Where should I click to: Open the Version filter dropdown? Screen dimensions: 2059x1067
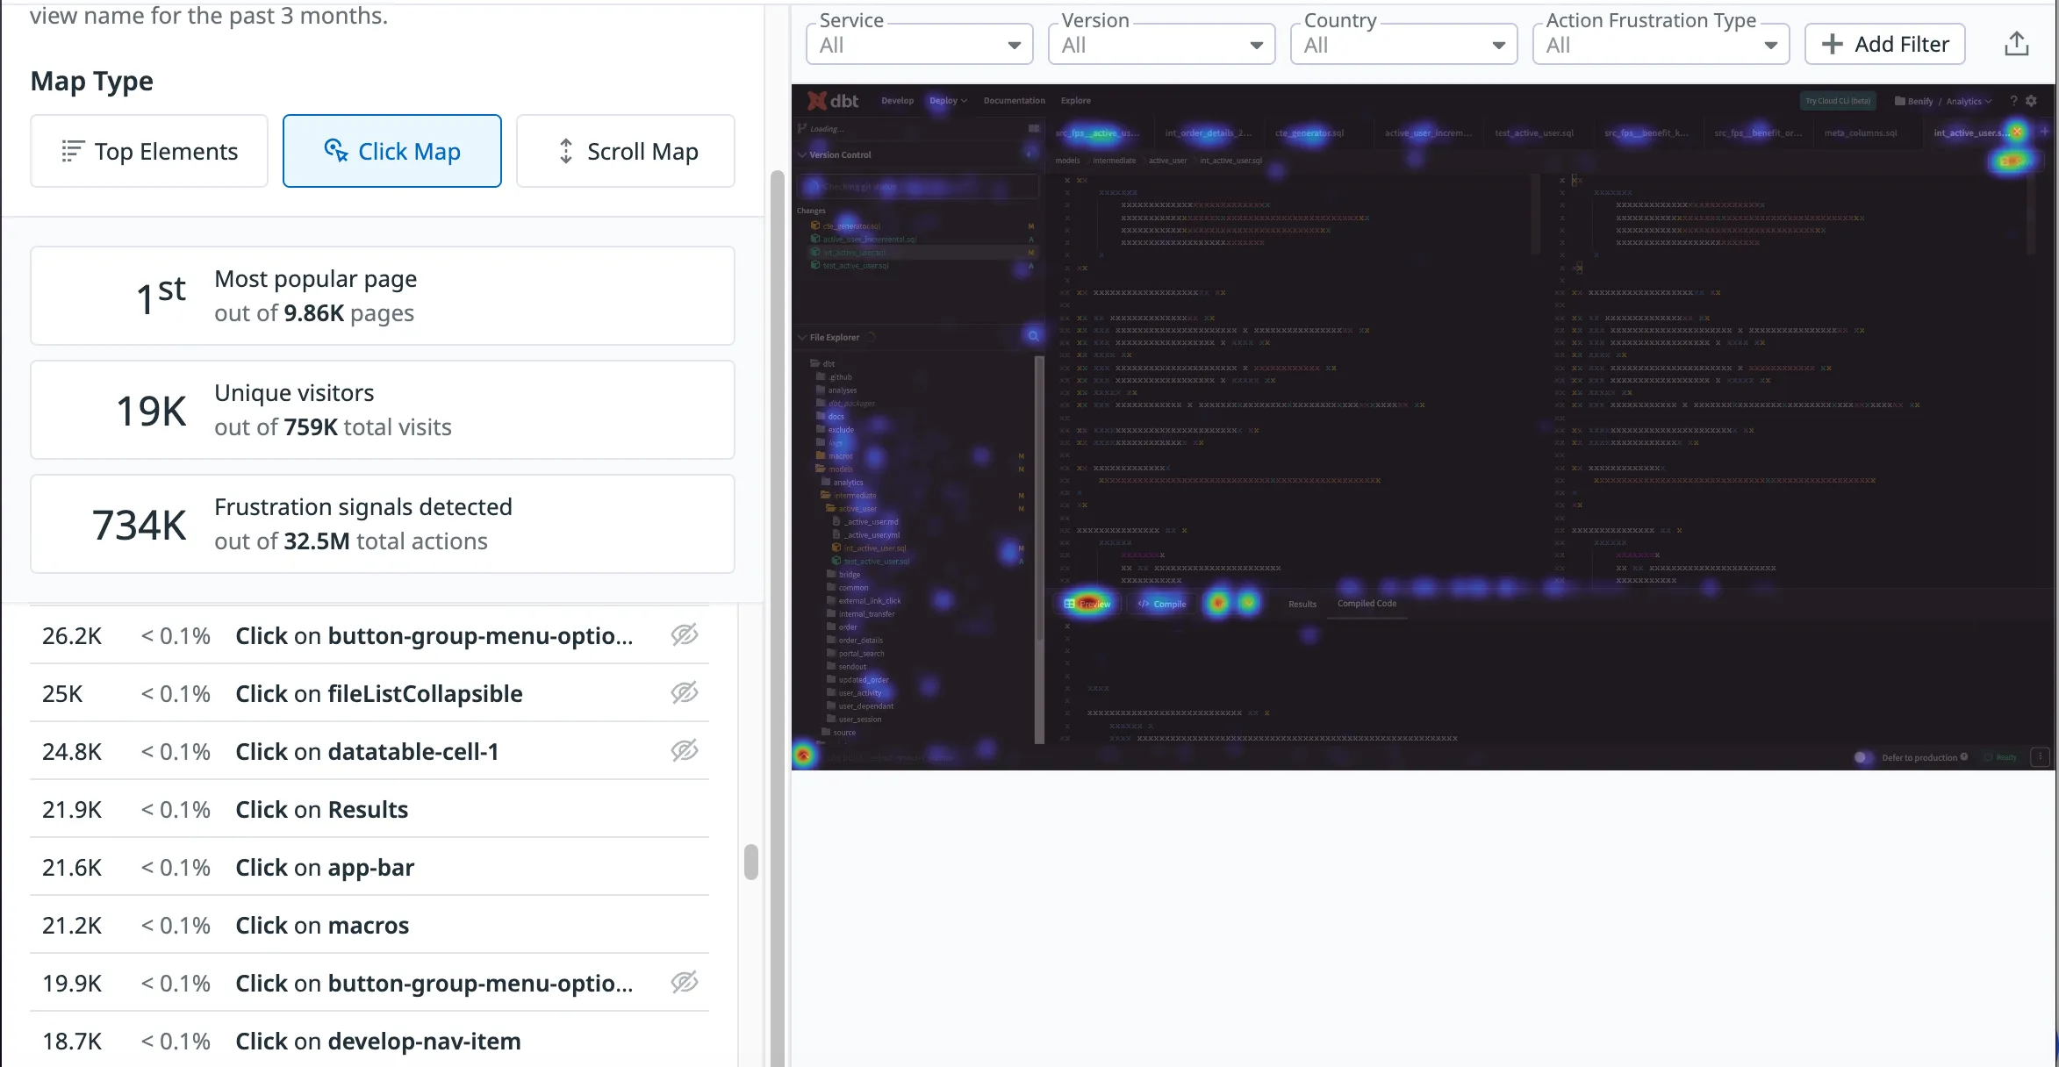click(1162, 44)
